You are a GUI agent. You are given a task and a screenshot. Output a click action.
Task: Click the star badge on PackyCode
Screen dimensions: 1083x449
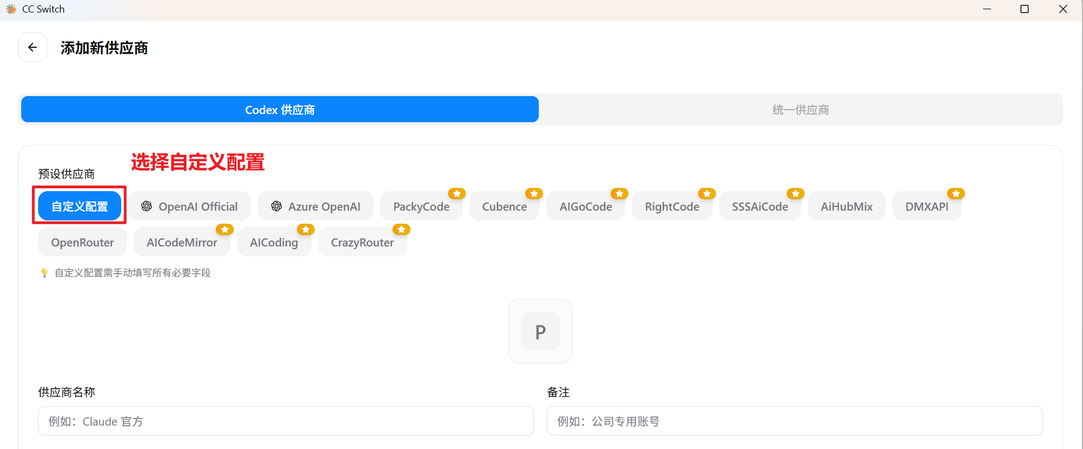point(457,193)
